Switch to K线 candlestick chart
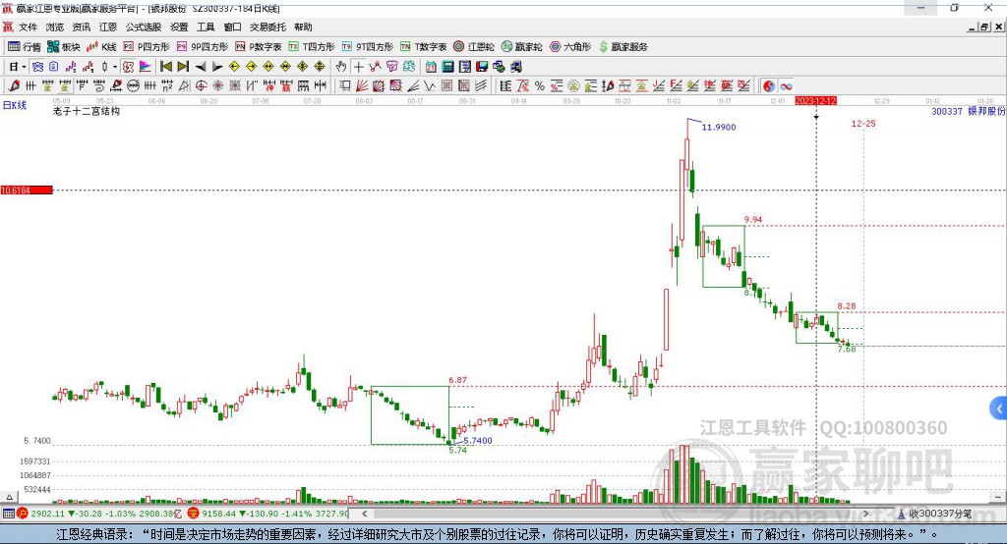 tap(101, 47)
